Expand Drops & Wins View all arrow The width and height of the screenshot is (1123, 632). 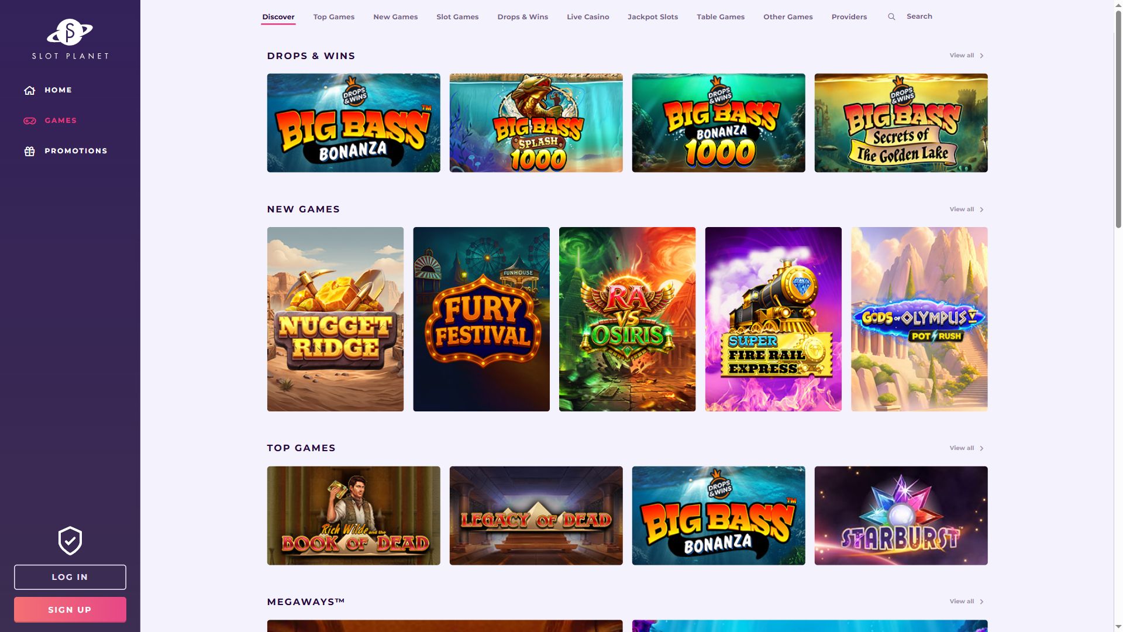point(981,56)
